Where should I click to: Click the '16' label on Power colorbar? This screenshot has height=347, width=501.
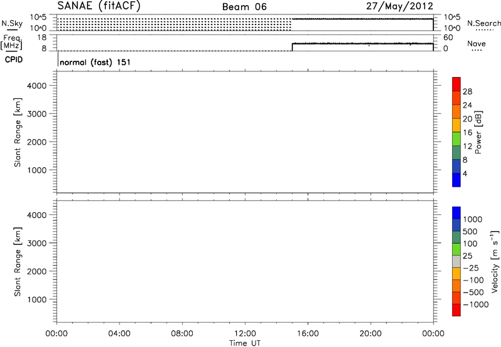467,133
